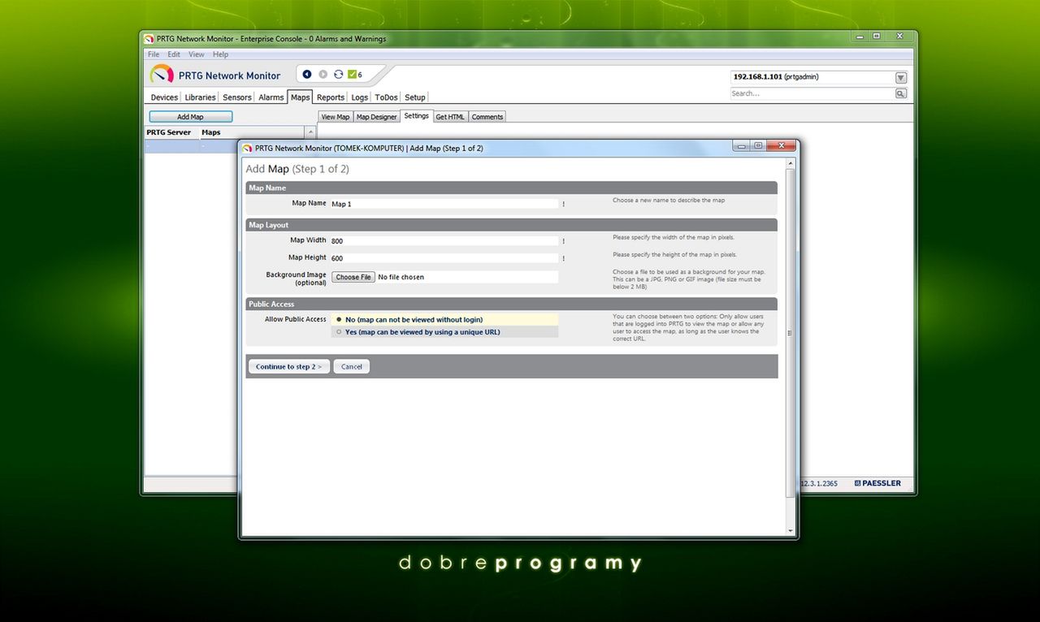1040x622 pixels.
Task: Click the 192.168.1.101 server address field
Action: (812, 77)
